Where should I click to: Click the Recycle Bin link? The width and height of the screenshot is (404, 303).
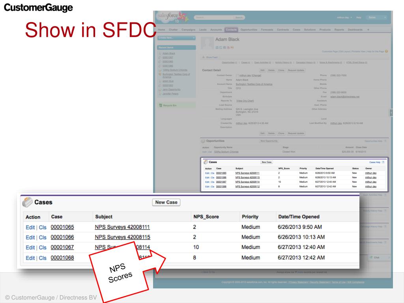pos(170,105)
